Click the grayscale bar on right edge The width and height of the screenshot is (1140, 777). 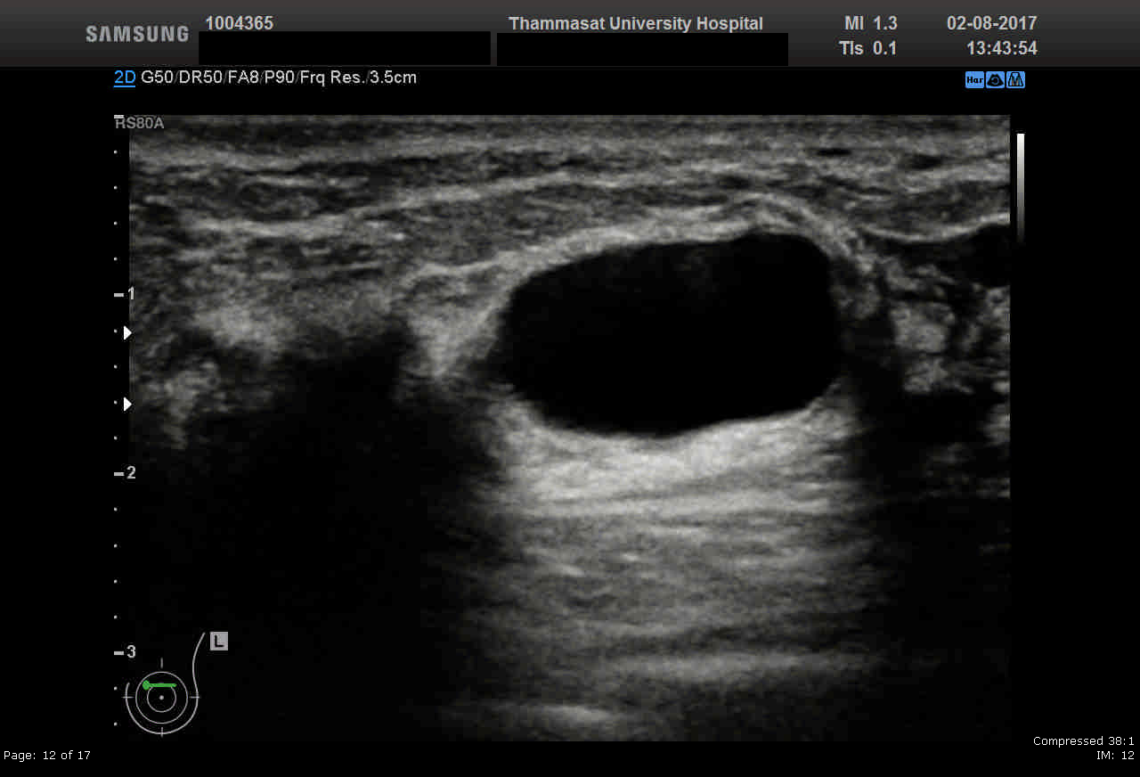point(1021,187)
